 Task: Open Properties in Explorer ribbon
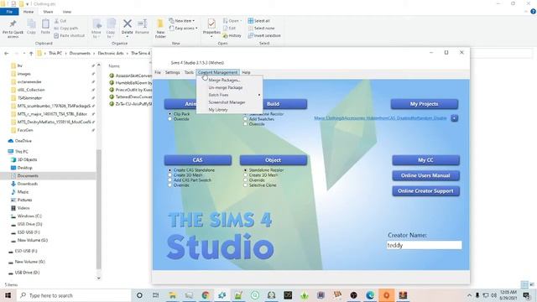pos(211,27)
